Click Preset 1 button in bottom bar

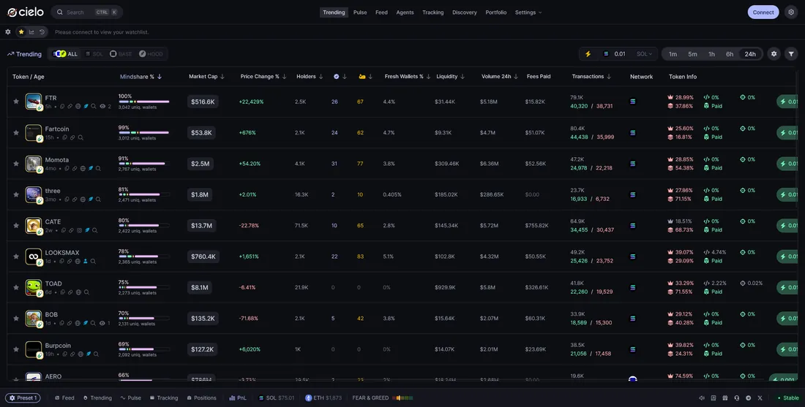click(23, 398)
